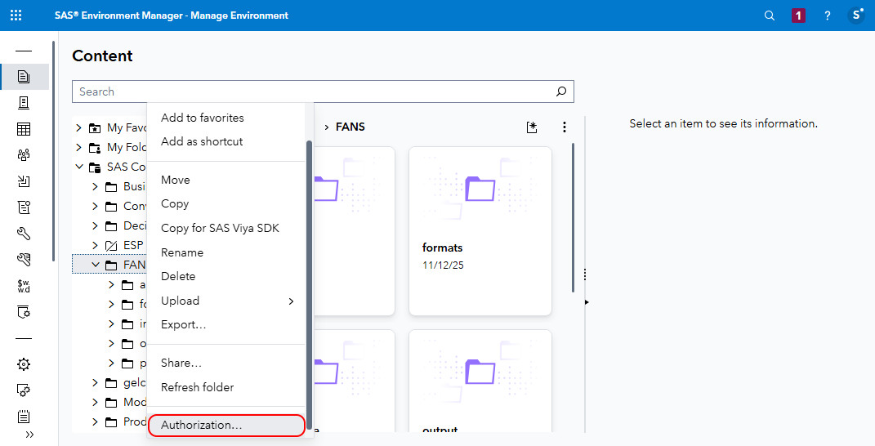Open the Data tables icon in sidebar

[24, 129]
